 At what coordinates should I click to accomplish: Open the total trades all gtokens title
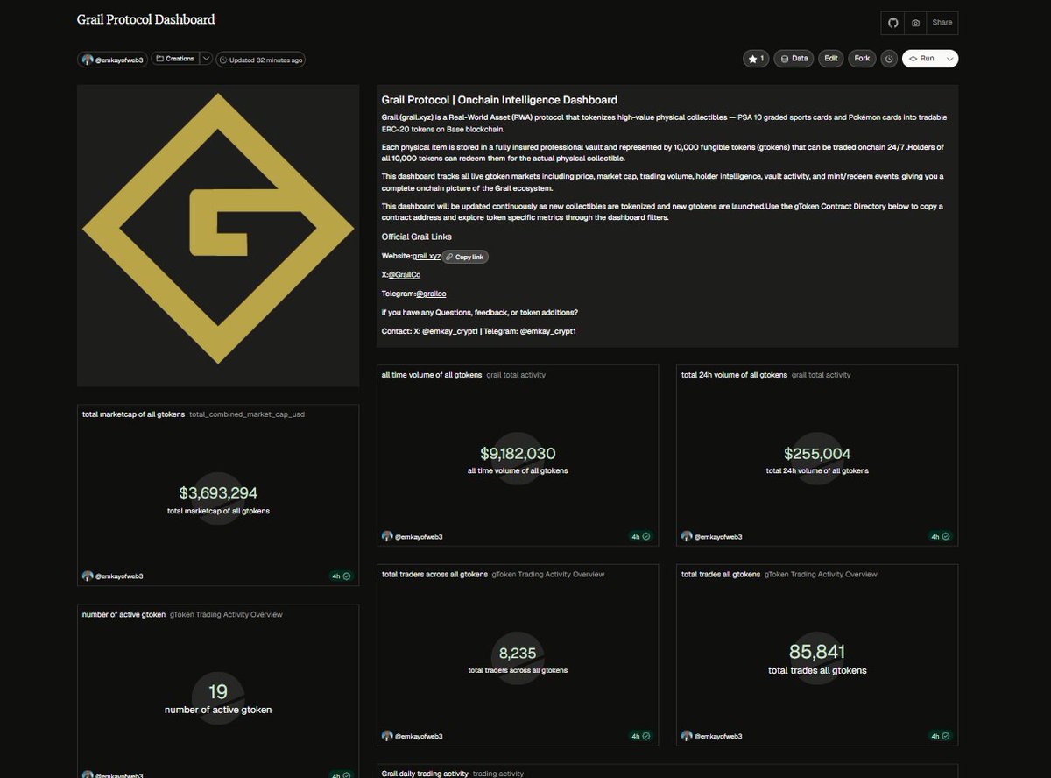[x=721, y=575]
